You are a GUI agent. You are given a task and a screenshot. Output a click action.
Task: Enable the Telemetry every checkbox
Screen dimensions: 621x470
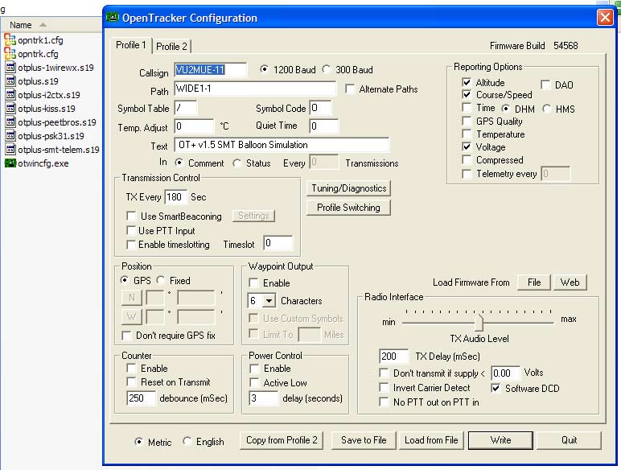[x=467, y=174]
